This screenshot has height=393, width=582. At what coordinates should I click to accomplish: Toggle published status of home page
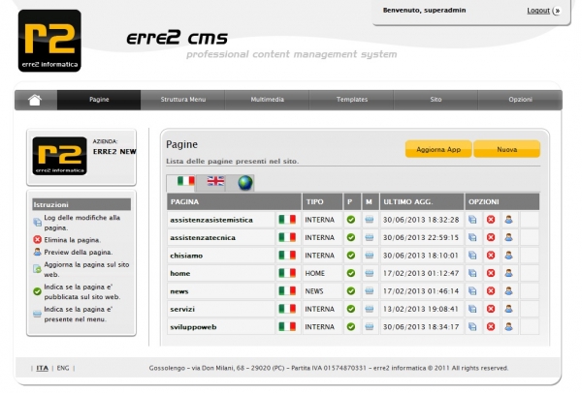pos(351,273)
